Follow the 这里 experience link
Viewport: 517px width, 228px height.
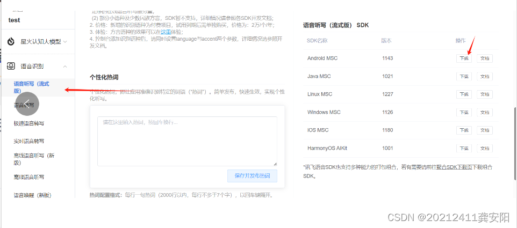pos(166,32)
